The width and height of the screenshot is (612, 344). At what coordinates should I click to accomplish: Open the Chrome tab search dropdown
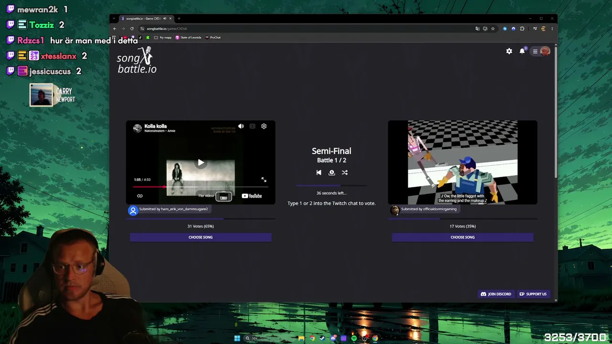114,19
